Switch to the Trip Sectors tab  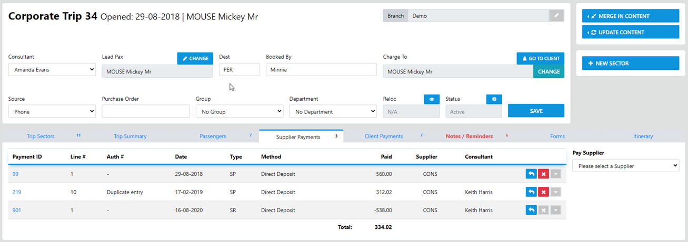(41, 136)
